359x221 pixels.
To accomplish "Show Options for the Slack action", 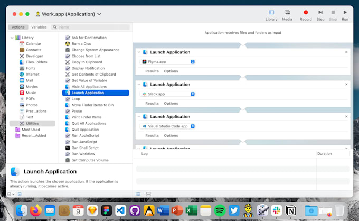I will [171, 104].
